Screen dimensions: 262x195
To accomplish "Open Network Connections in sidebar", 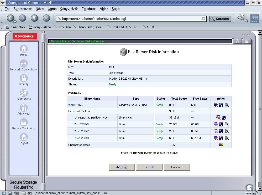I will coord(24,64).
